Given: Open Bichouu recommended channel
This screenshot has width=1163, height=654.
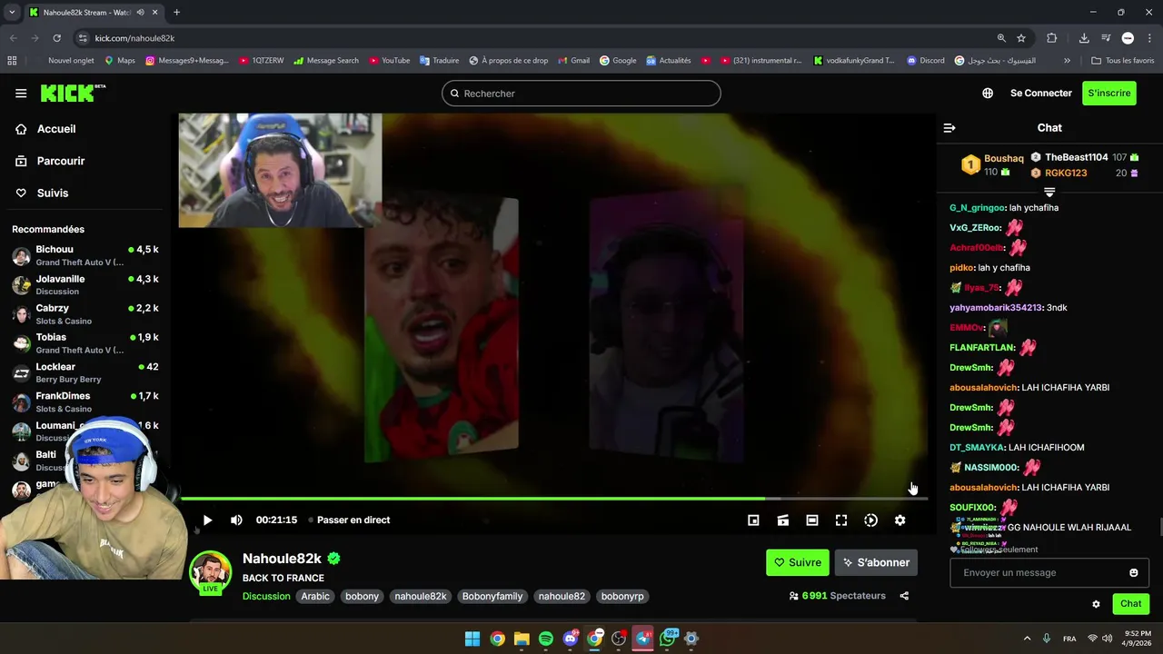Looking at the screenshot, I should pyautogui.click(x=85, y=255).
